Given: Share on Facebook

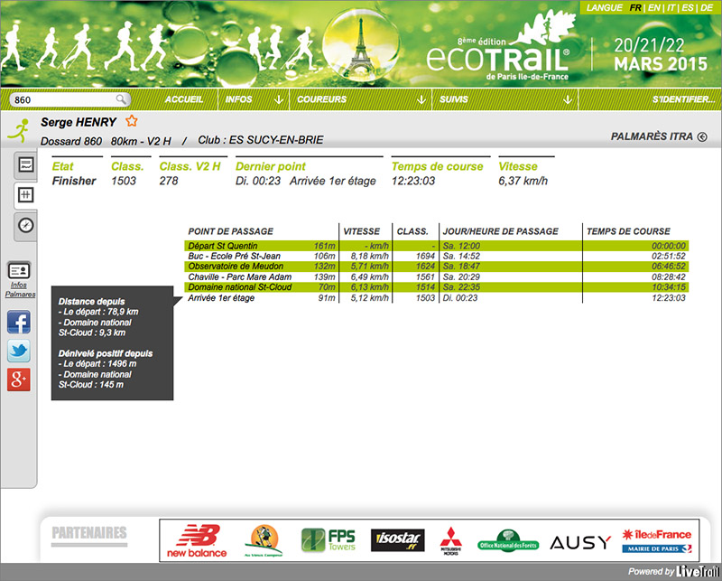Looking at the screenshot, I should [19, 322].
